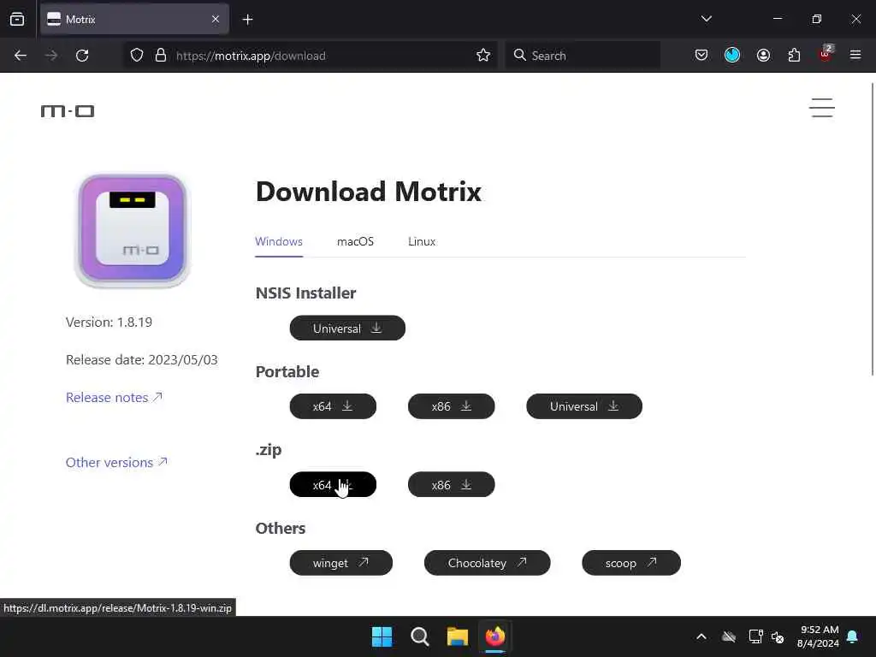Click the Firefox taskbar icon
Viewport: 876px width, 657px height.
tap(495, 636)
